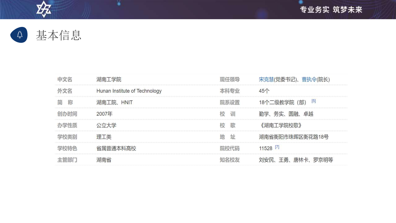This screenshot has height=223, width=396.
Task: Open the 曹执令 hyperlink
Action: [x=309, y=80]
